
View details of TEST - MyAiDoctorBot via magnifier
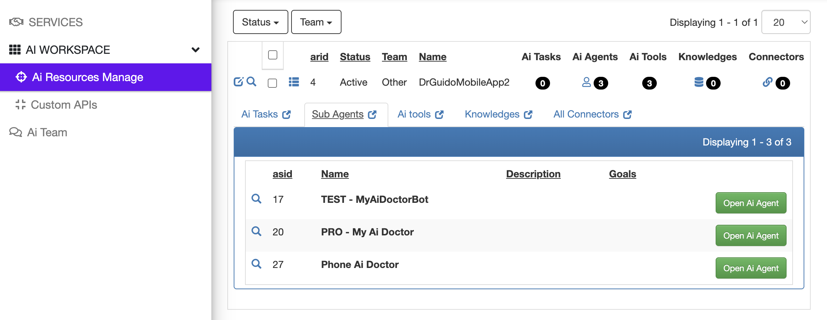pyautogui.click(x=256, y=199)
